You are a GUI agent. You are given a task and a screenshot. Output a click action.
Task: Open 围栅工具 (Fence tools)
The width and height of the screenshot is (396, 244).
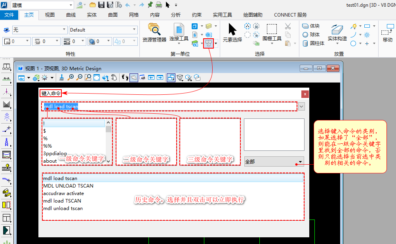(x=272, y=34)
